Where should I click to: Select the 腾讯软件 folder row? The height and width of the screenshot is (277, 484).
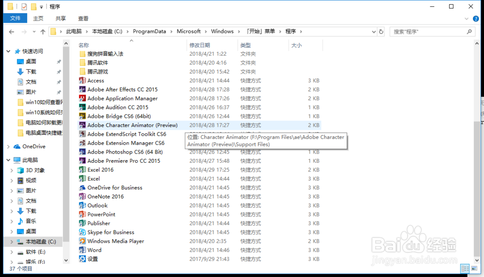[x=199, y=63]
